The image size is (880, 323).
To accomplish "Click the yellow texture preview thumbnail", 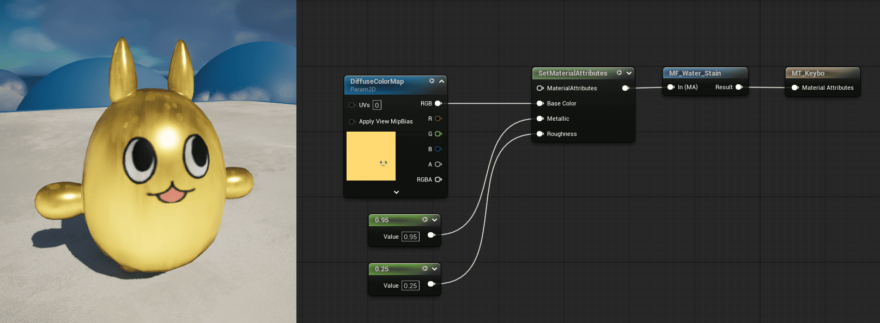I will point(371,156).
